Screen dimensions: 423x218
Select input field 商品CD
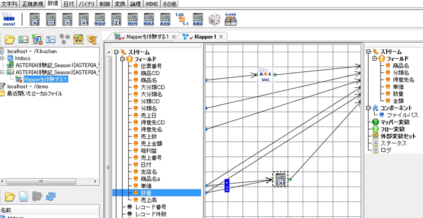point(150,73)
